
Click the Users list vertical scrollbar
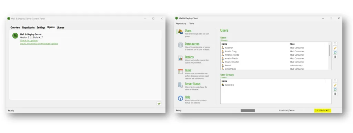click(330, 50)
